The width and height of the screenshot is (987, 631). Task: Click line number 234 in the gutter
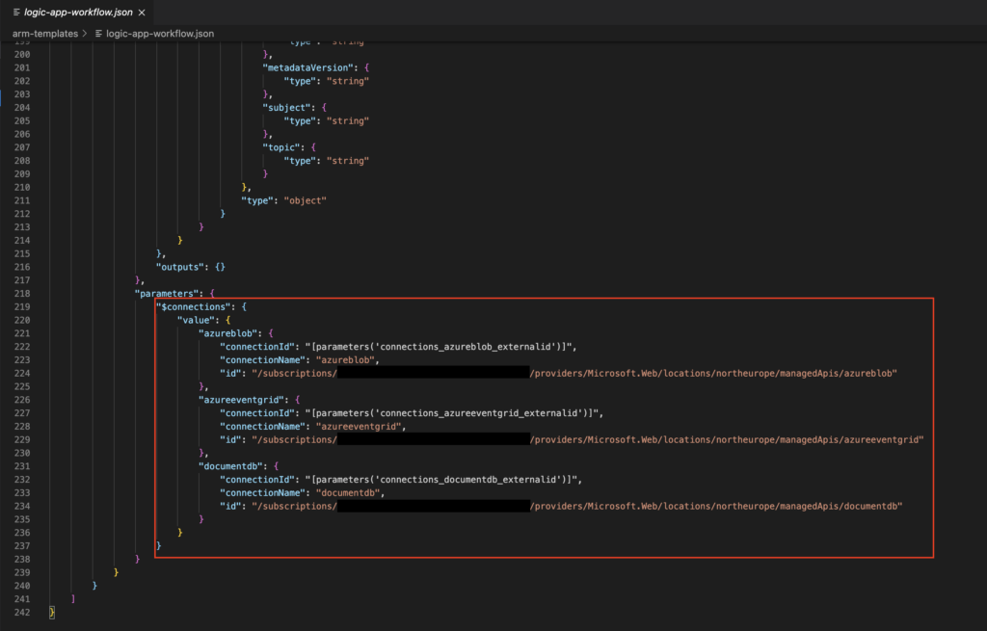[22, 507]
